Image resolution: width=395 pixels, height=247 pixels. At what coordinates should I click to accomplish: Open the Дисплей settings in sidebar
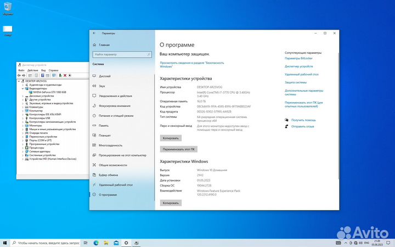pos(105,76)
